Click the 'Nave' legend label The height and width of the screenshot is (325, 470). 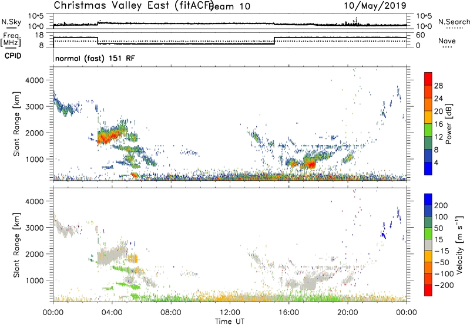point(447,41)
